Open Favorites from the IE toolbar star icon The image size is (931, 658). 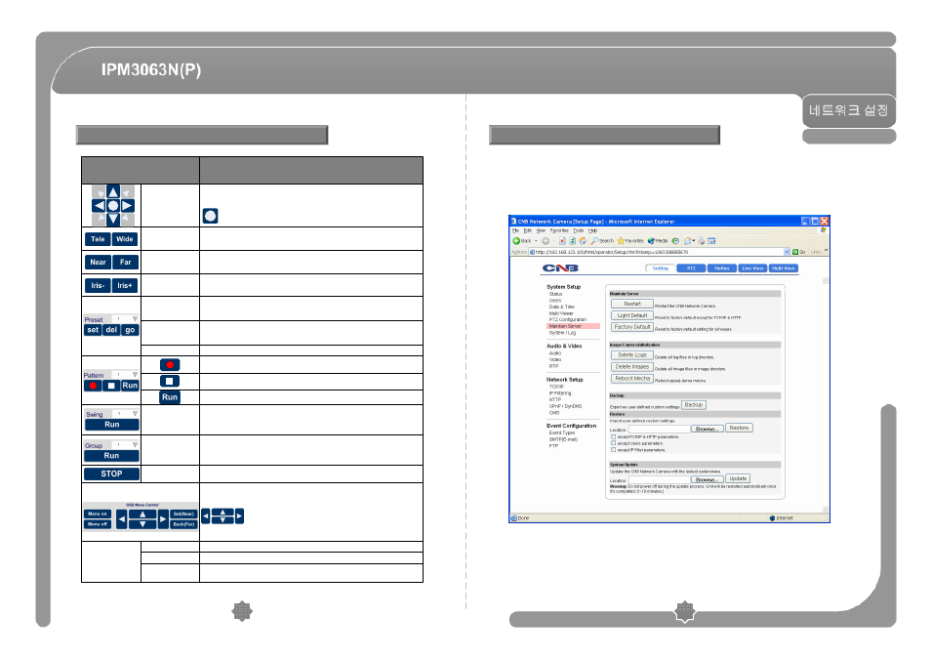(630, 241)
